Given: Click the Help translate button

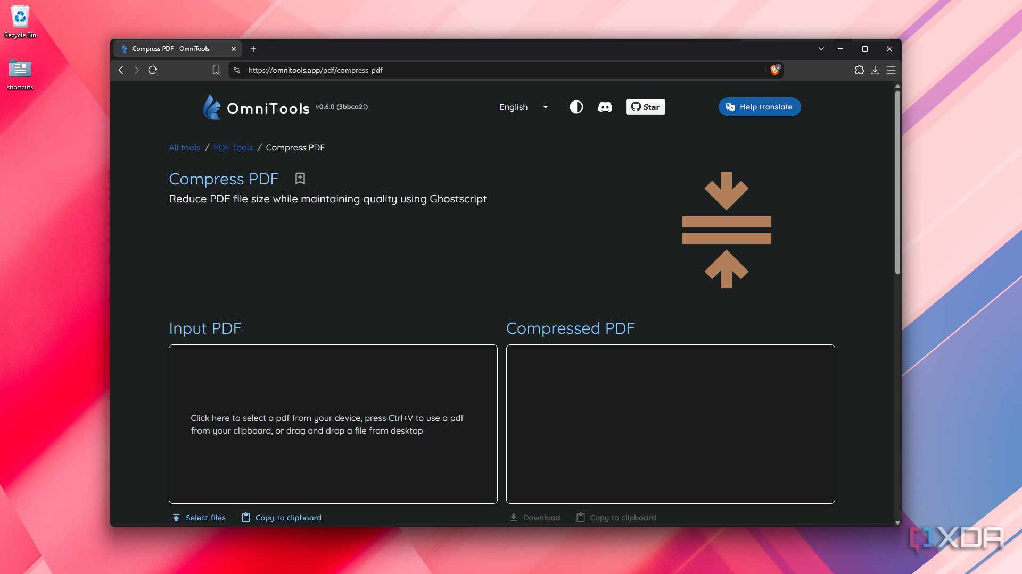Looking at the screenshot, I should coord(760,107).
